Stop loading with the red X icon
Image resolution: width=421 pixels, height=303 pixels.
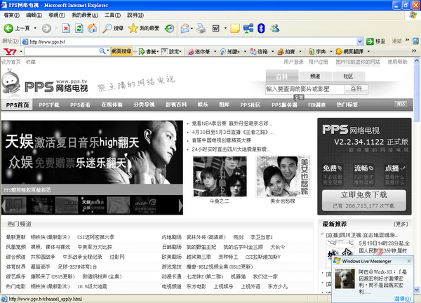click(x=66, y=28)
